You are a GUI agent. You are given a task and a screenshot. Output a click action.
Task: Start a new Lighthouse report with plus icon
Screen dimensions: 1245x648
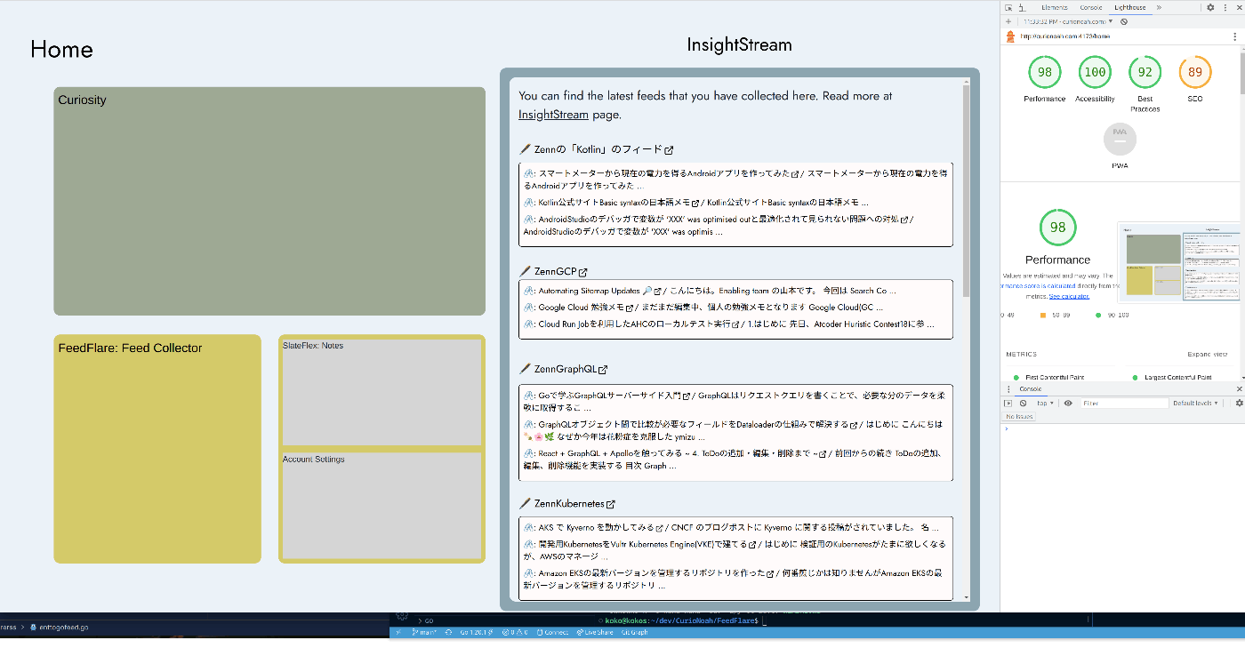[1008, 21]
